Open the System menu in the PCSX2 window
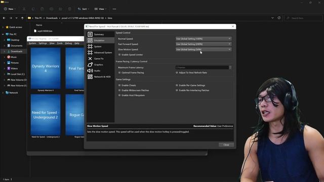The width and height of the screenshot is (324, 182). pyautogui.click(x=32, y=43)
